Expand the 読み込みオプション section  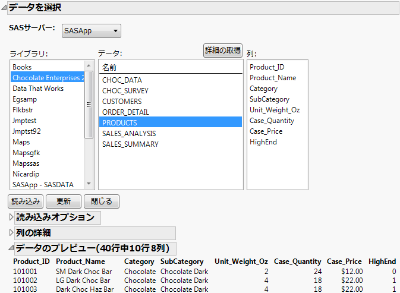(x=11, y=218)
